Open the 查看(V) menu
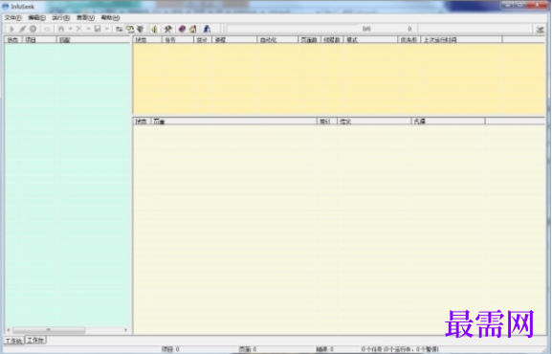 [x=85, y=17]
